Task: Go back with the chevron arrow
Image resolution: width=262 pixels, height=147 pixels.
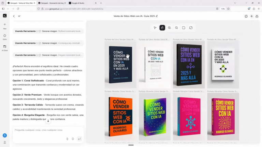Action: click(x=14, y=16)
